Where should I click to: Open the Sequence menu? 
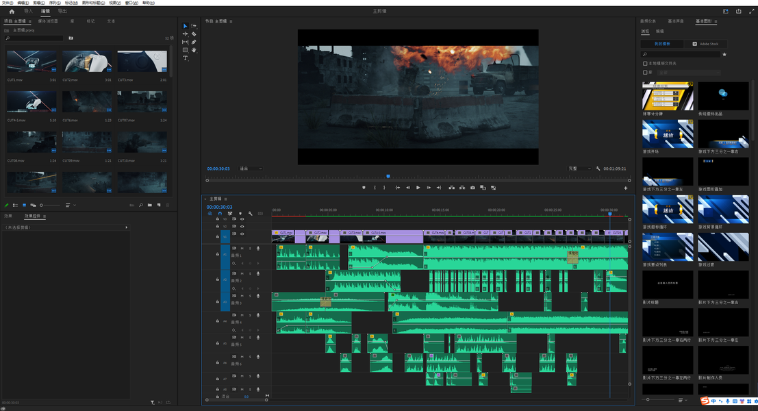[x=55, y=3]
